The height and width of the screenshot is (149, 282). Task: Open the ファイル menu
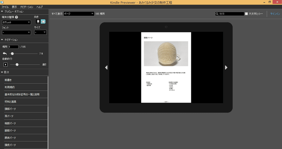pos(5,7)
